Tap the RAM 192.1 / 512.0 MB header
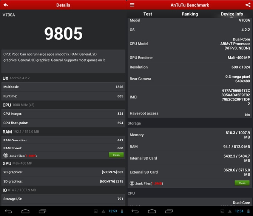This screenshot has height=216, width=253. point(21,132)
